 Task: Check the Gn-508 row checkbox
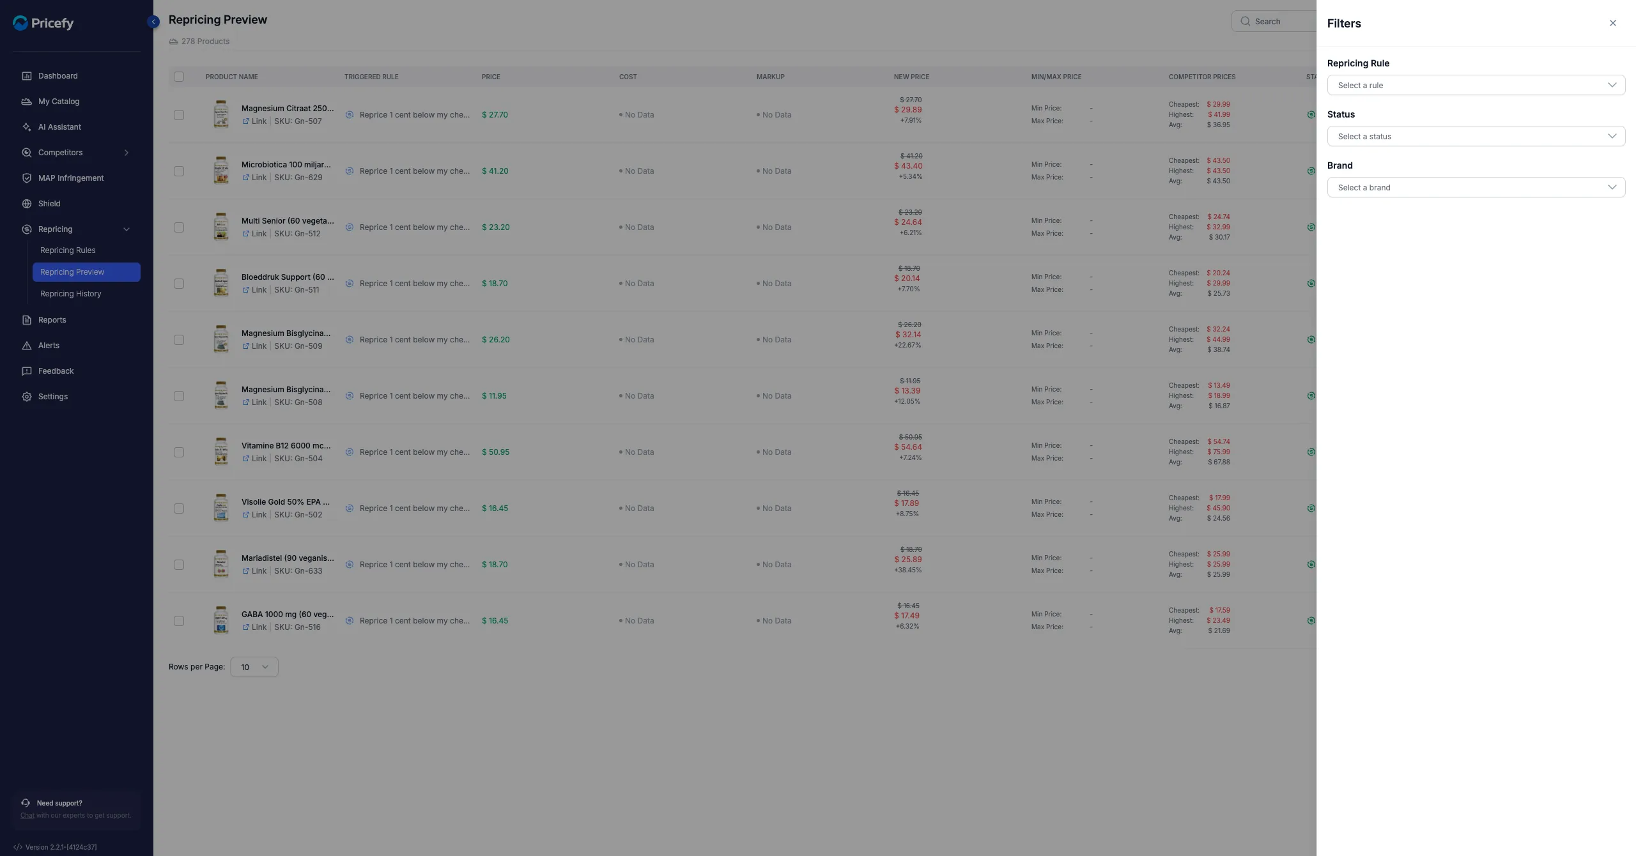[179, 396]
